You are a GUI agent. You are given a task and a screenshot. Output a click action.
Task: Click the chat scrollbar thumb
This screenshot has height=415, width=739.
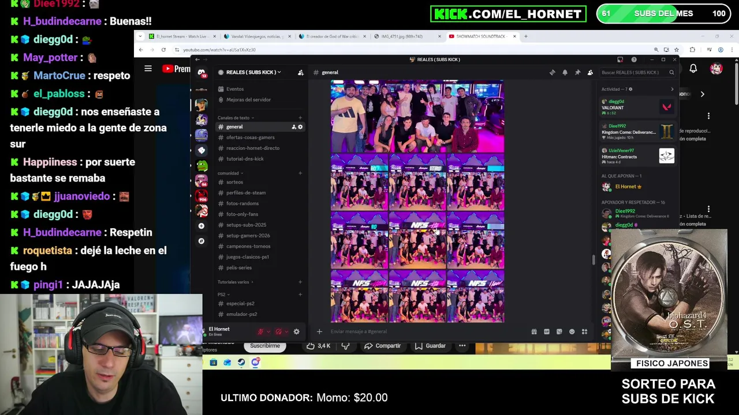coord(594,260)
